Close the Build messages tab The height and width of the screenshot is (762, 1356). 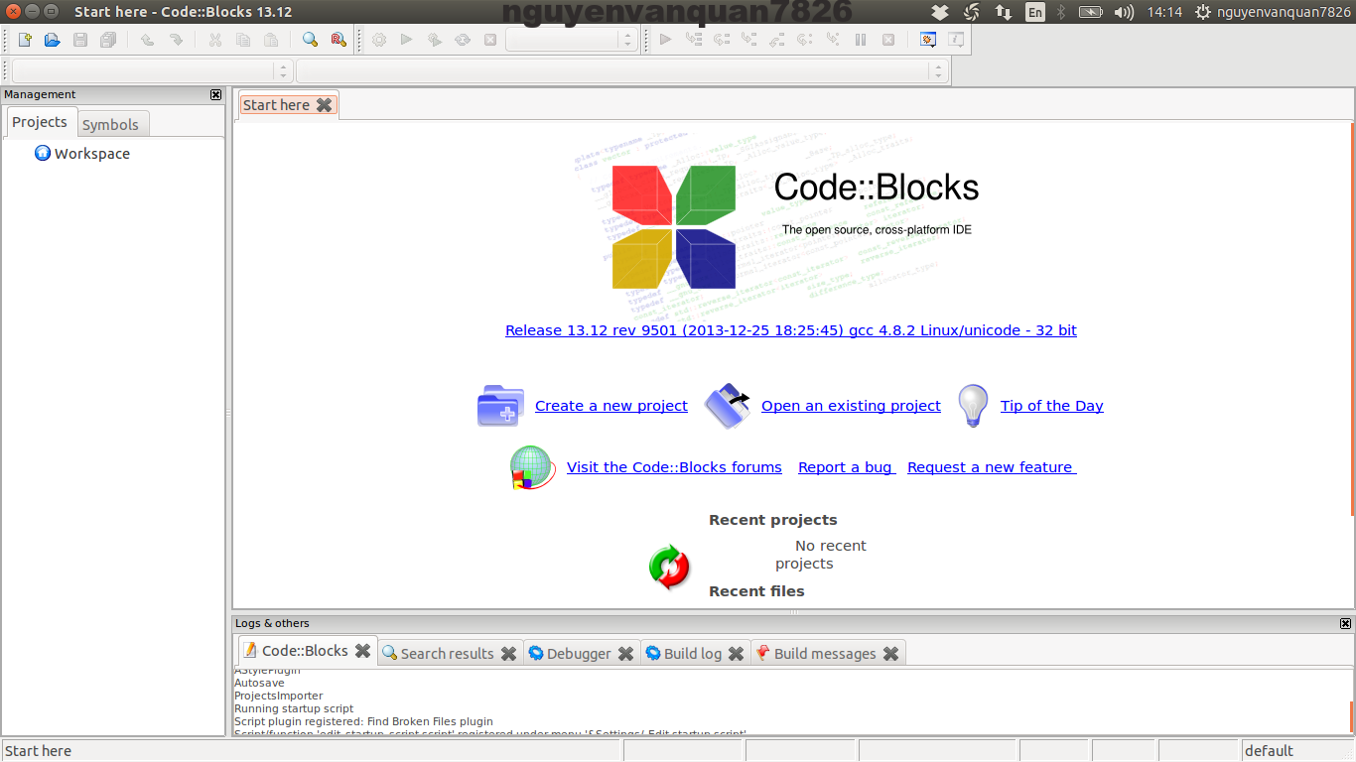[x=890, y=653]
